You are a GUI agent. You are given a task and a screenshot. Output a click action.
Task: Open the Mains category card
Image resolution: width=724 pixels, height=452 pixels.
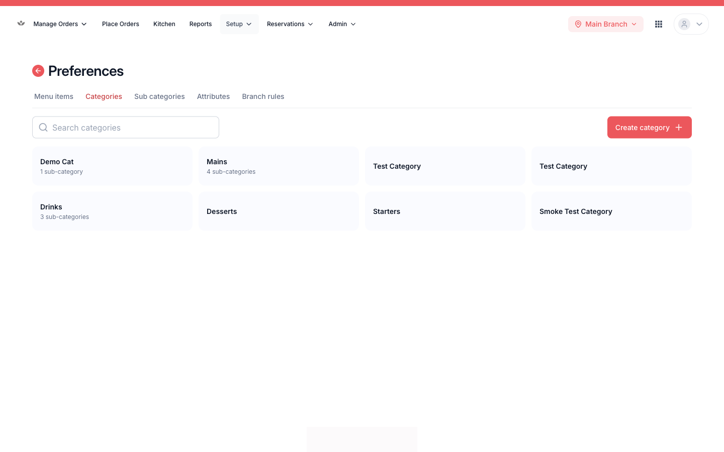pyautogui.click(x=279, y=166)
